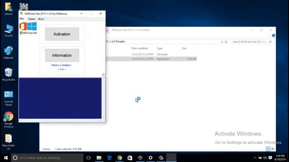Open the Action Center notifications icon
The width and height of the screenshot is (289, 162).
pos(270,158)
